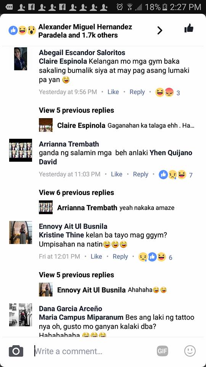206x367 pixels.
Task: View the 6 reactions on Ennovy's comment
Action: click(155, 257)
